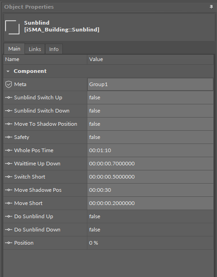Click the shield icon next to Meta
Screen dimensions: 217x277
[x=9, y=84]
